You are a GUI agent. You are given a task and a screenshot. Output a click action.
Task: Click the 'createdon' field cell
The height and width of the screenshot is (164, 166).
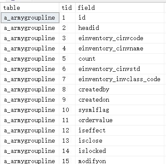point(119,100)
